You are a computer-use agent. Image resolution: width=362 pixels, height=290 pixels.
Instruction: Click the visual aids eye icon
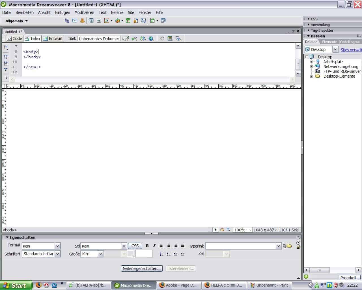(x=178, y=39)
